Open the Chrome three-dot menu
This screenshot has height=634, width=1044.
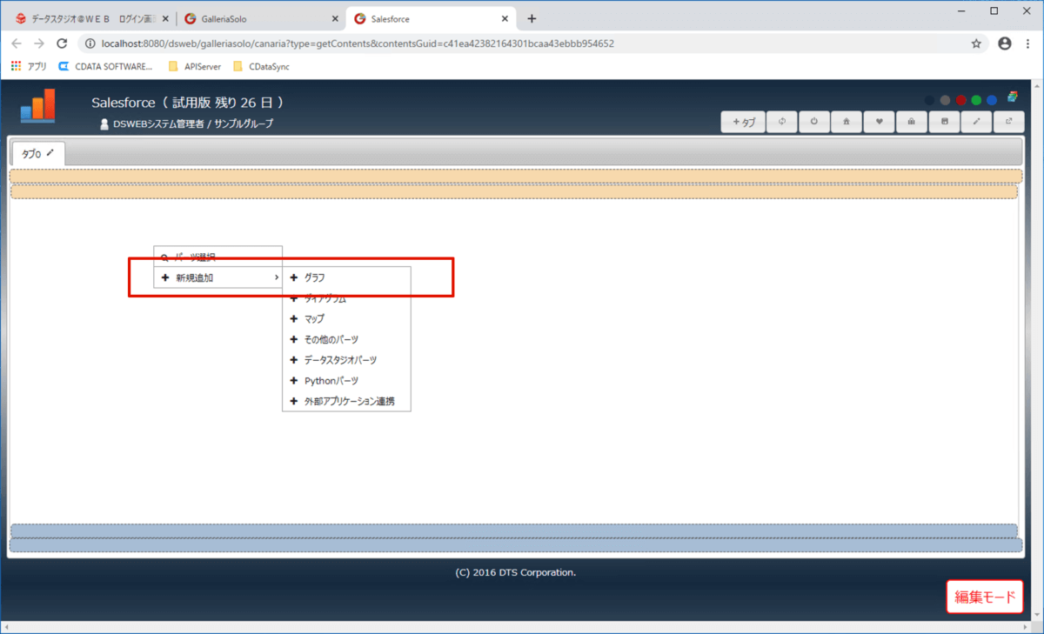click(x=1028, y=43)
